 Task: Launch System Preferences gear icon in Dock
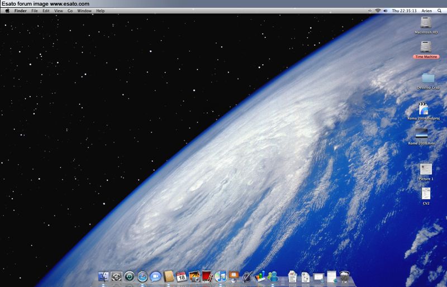point(117,276)
